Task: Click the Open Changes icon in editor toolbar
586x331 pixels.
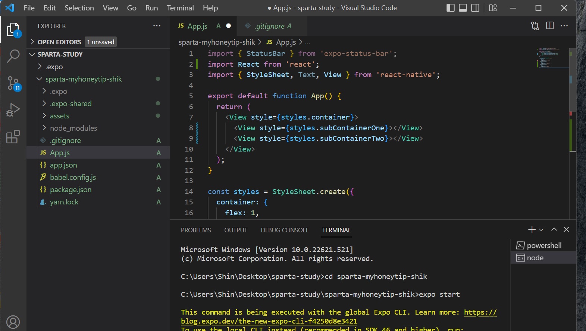Action: pyautogui.click(x=535, y=26)
